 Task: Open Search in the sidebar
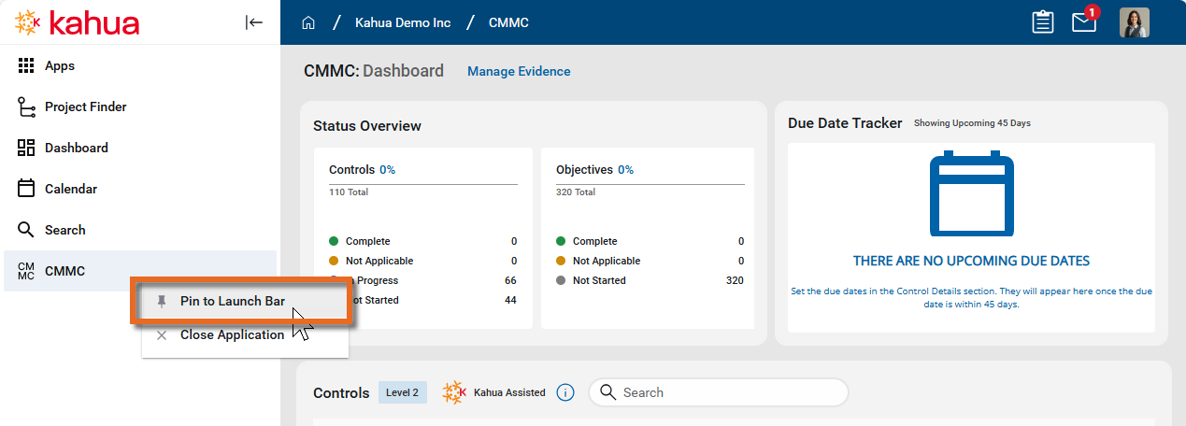(x=64, y=230)
